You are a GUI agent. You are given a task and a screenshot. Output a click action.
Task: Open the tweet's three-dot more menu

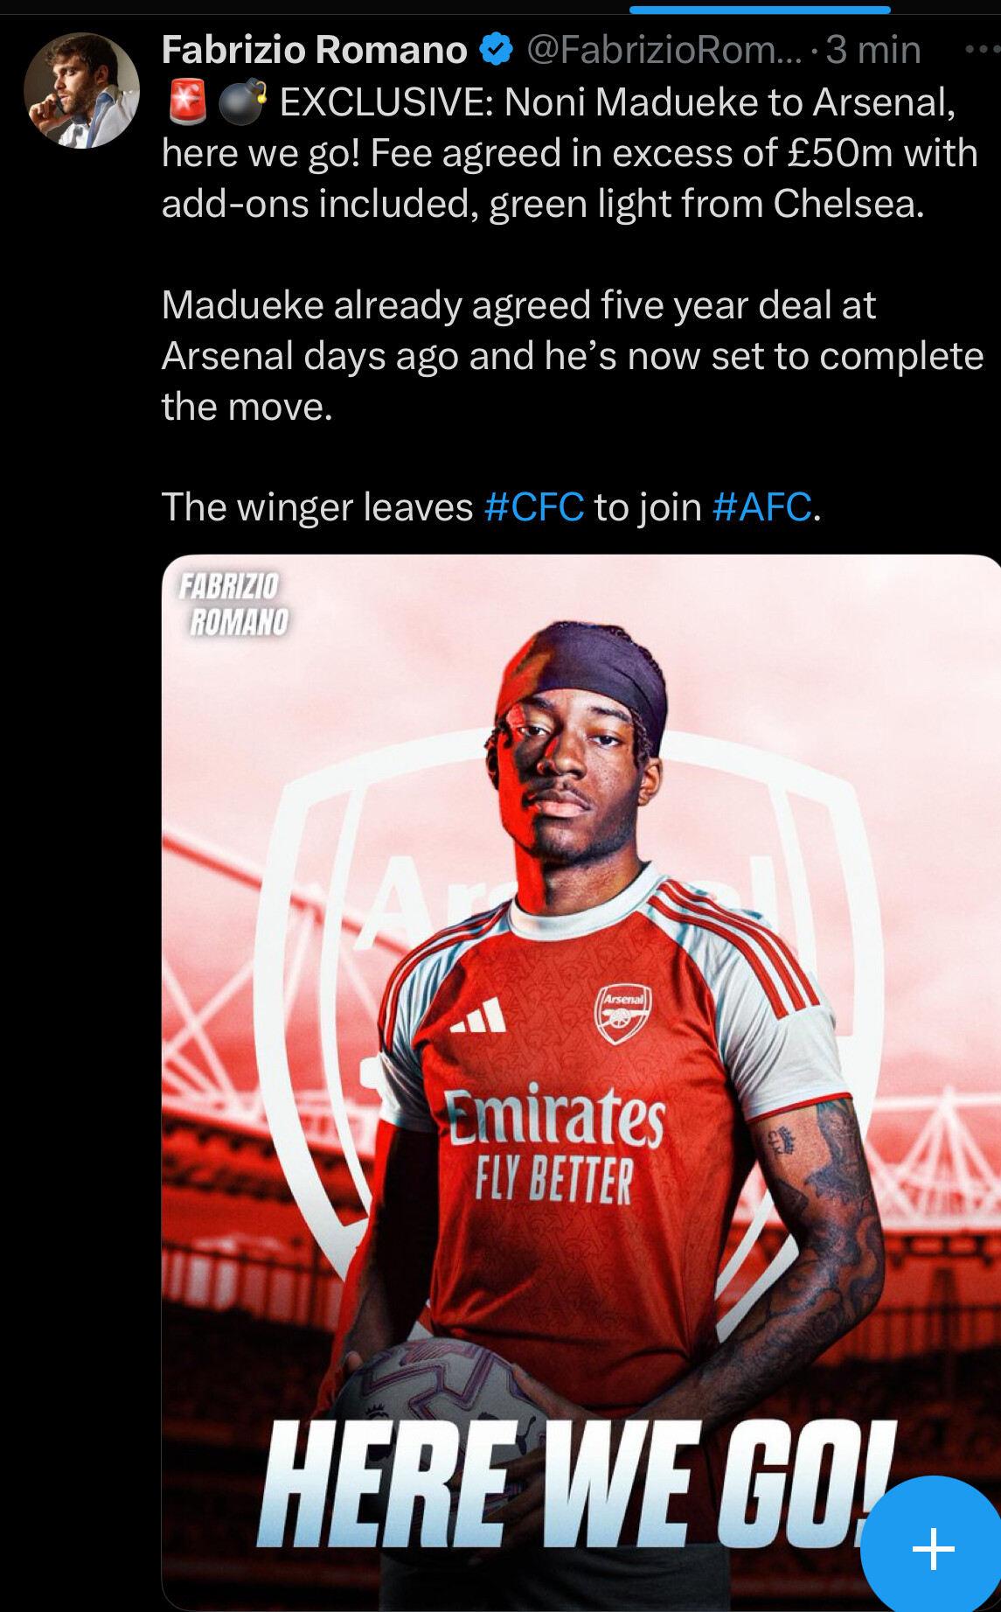[x=983, y=50]
